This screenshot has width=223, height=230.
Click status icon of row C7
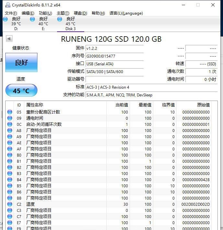pyautogui.click(x=10, y=217)
